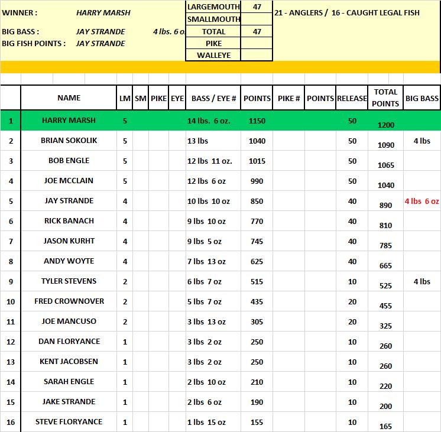Click the BRIAN SOKOLIK name cell

(69, 140)
